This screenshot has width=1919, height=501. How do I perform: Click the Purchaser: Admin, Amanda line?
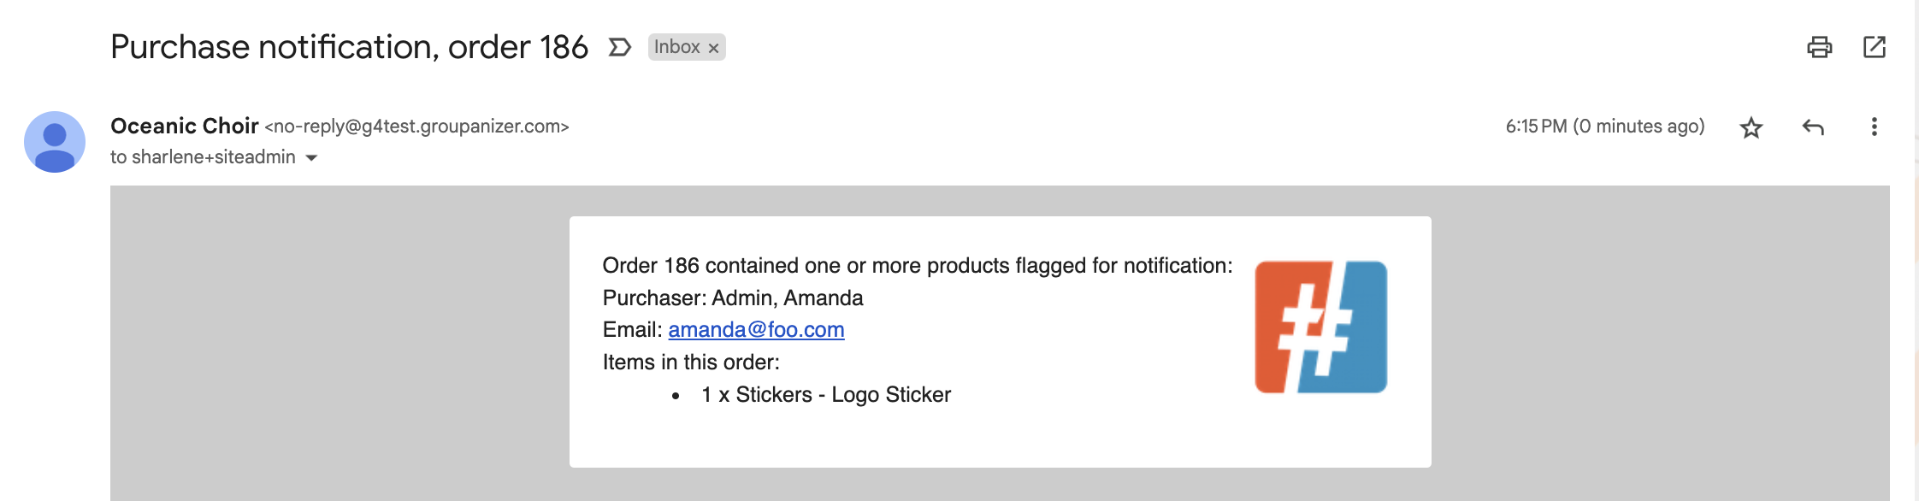coord(733,298)
